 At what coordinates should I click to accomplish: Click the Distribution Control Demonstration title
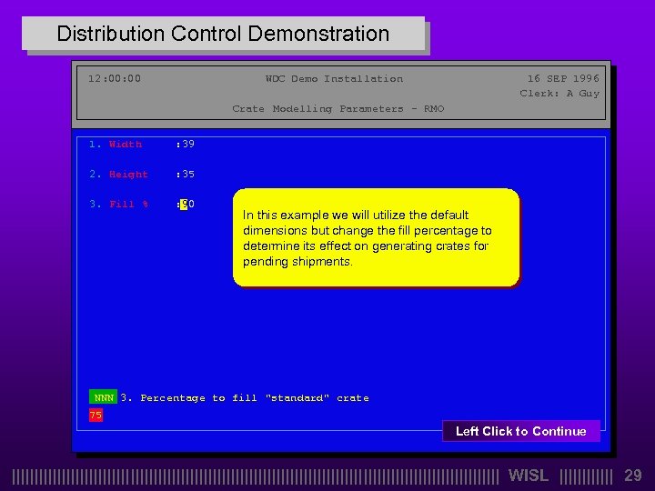223,34
